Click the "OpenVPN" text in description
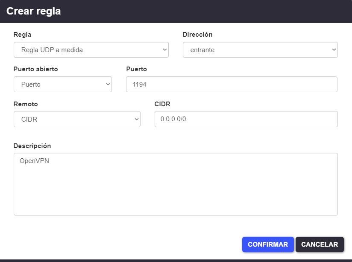The image size is (352, 262). (34, 161)
